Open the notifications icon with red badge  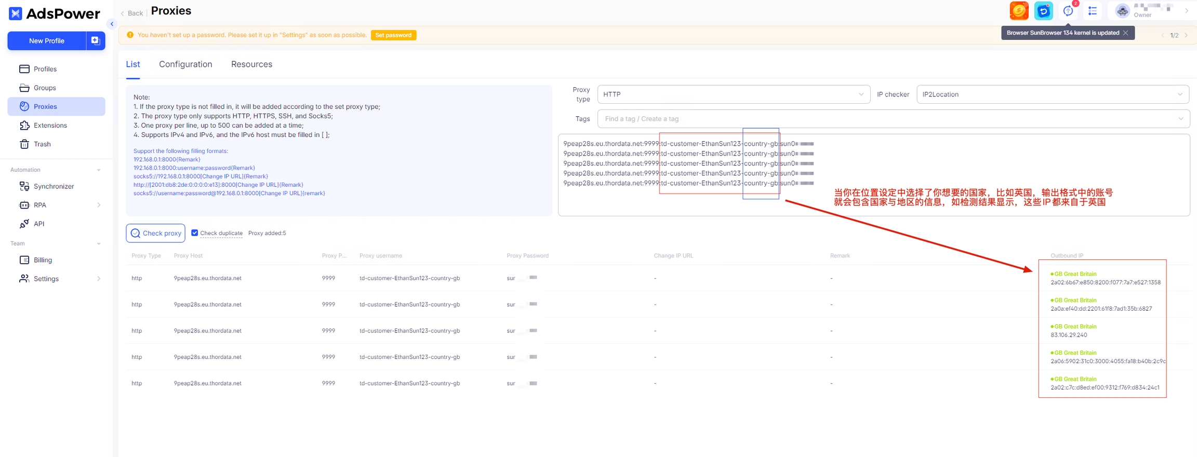pyautogui.click(x=1068, y=11)
